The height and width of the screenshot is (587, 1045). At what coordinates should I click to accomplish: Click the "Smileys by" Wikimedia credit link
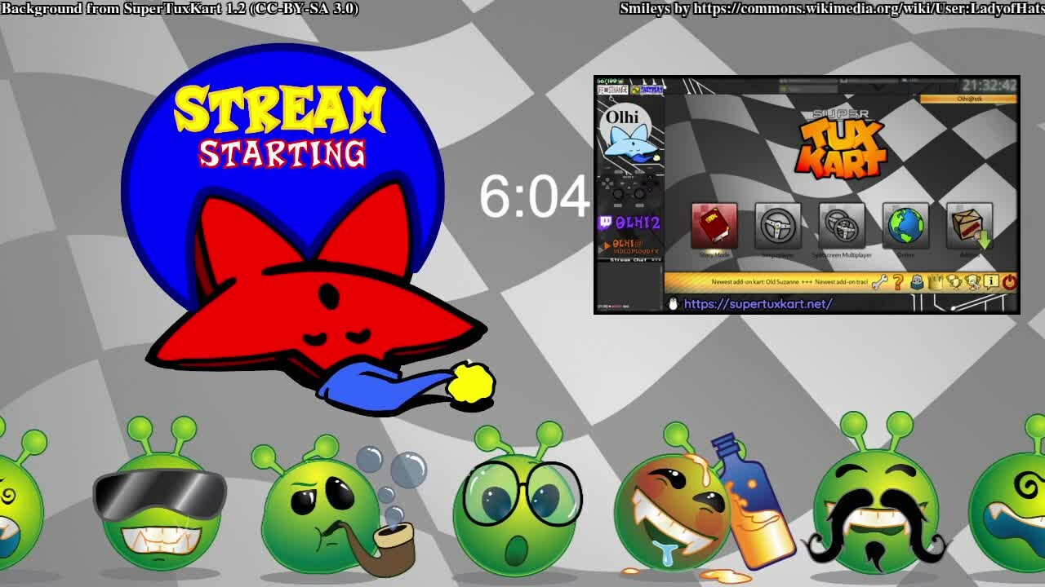(832, 8)
